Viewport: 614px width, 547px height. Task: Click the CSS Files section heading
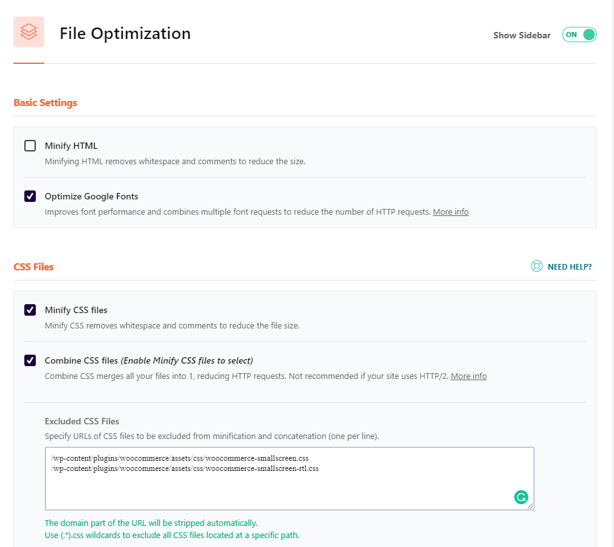pyautogui.click(x=34, y=267)
